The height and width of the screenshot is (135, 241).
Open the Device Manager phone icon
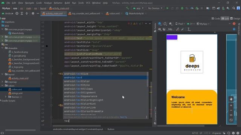point(223,8)
